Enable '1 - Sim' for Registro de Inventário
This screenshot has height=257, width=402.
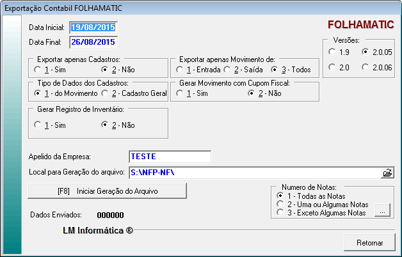(38, 125)
